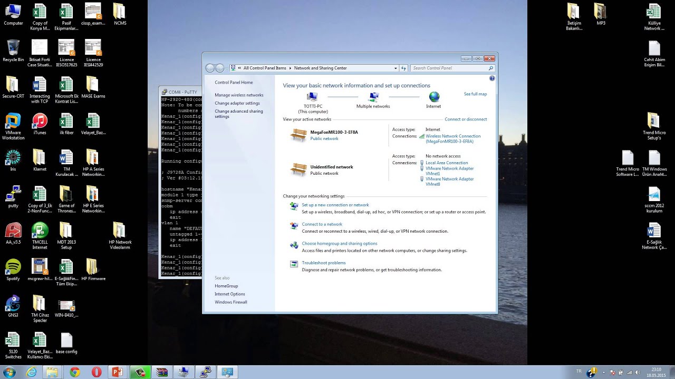Viewport: 675px width, 379px height.
Task: Open the Wireless Network Connection status link
Action: [x=453, y=138]
